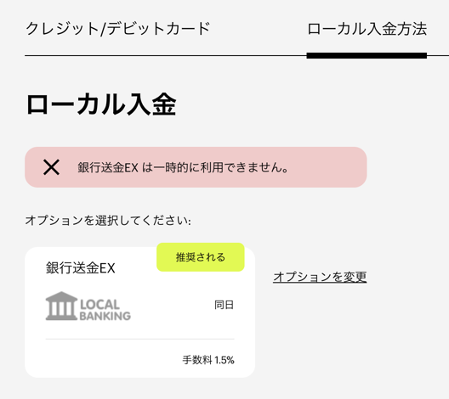Select the ローカル入金方法 tab
Screen dimensions: 449x399
[367, 29]
